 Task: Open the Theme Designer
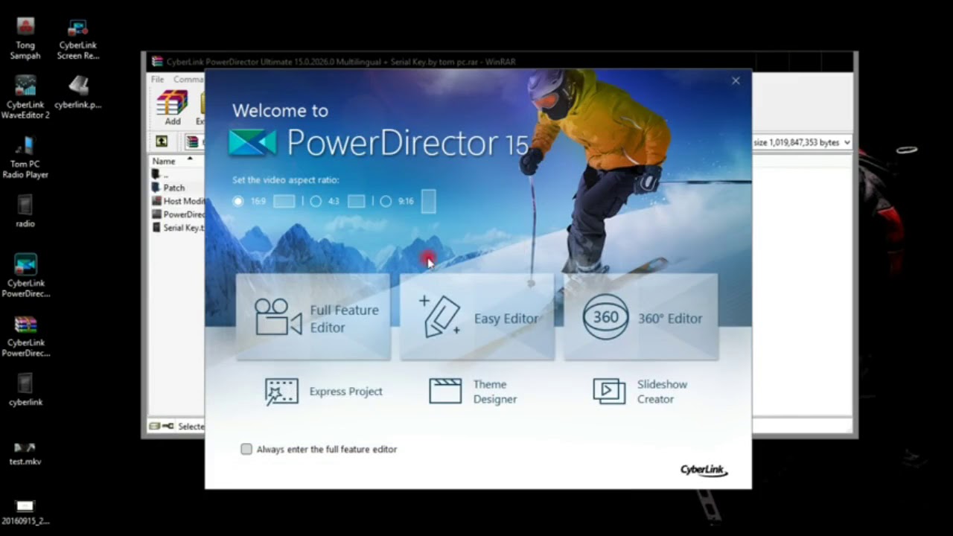click(x=473, y=392)
